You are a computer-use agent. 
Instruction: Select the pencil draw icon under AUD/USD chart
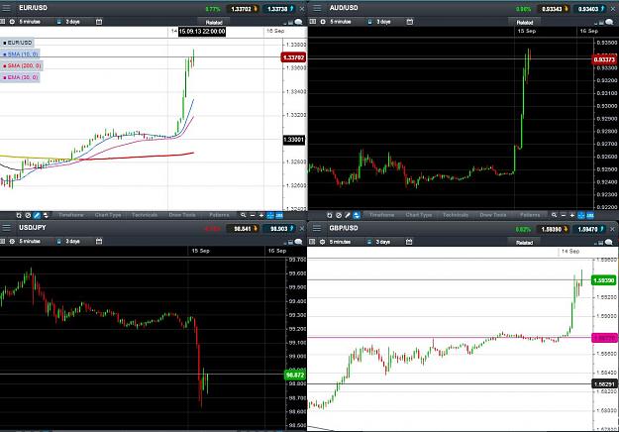click(348, 215)
